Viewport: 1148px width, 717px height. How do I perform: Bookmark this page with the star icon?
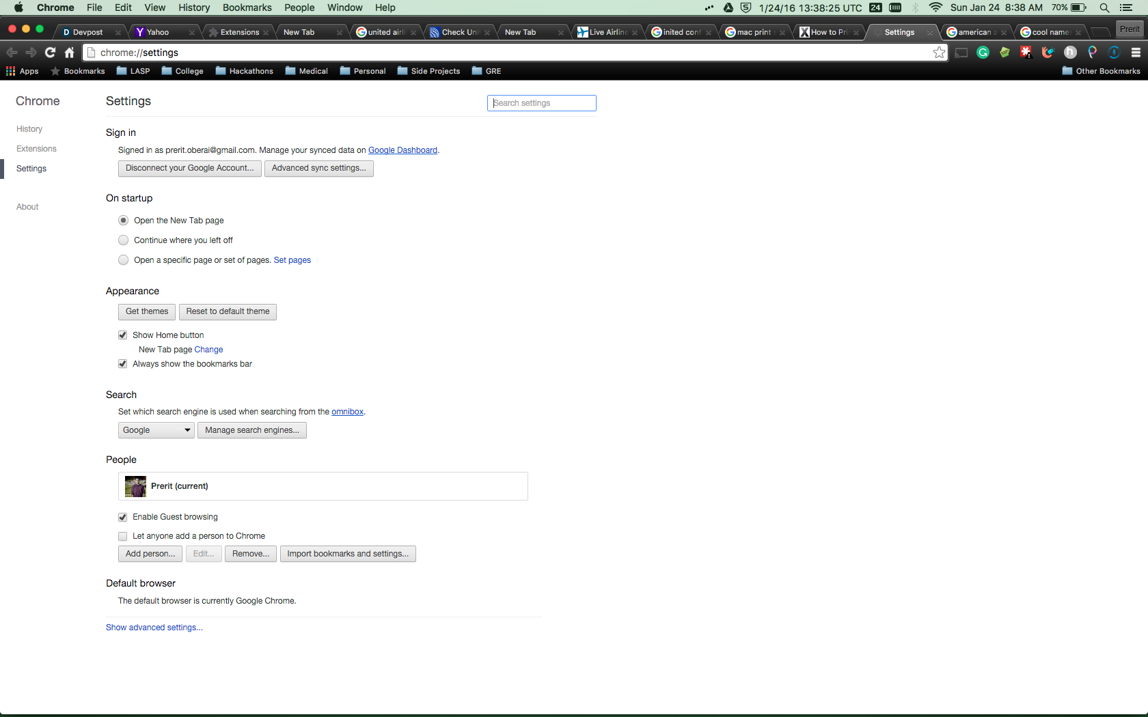[940, 53]
